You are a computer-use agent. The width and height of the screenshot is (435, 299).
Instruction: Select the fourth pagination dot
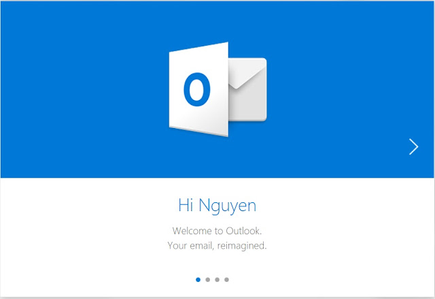[x=226, y=279]
